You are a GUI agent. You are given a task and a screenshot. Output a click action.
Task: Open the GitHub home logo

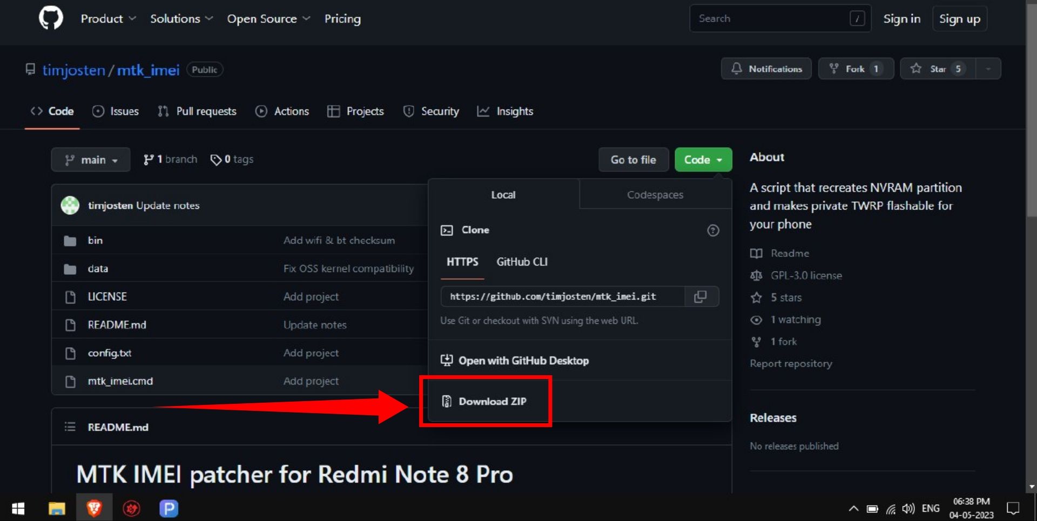51,18
